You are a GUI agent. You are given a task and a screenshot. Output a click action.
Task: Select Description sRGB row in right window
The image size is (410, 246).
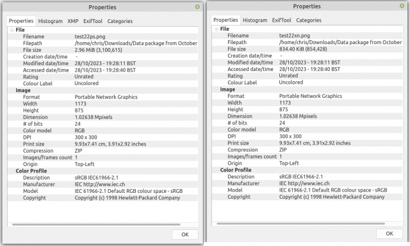coord(307,176)
